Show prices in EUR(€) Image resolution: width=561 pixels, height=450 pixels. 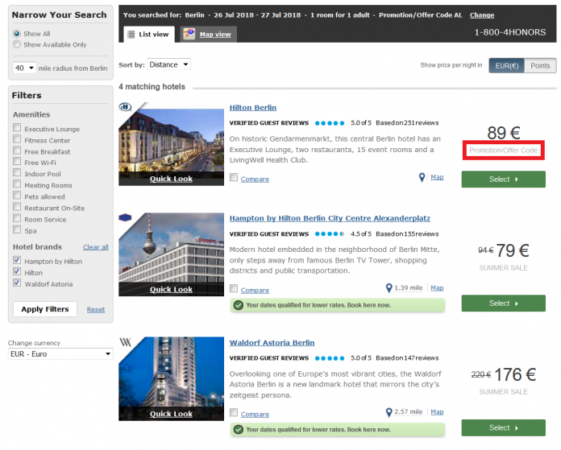pos(507,66)
